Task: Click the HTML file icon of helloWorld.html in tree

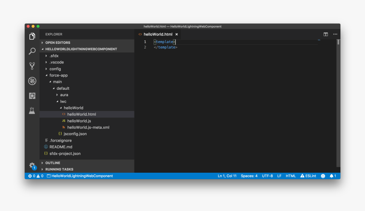Action: coord(64,114)
